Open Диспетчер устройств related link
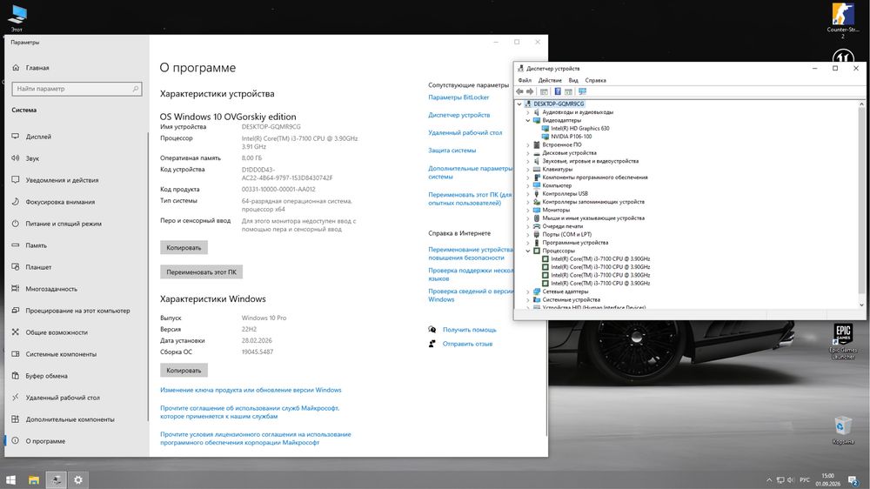 [458, 115]
